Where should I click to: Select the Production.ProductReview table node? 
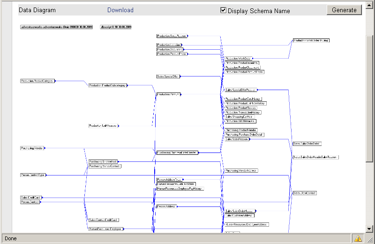point(240,108)
